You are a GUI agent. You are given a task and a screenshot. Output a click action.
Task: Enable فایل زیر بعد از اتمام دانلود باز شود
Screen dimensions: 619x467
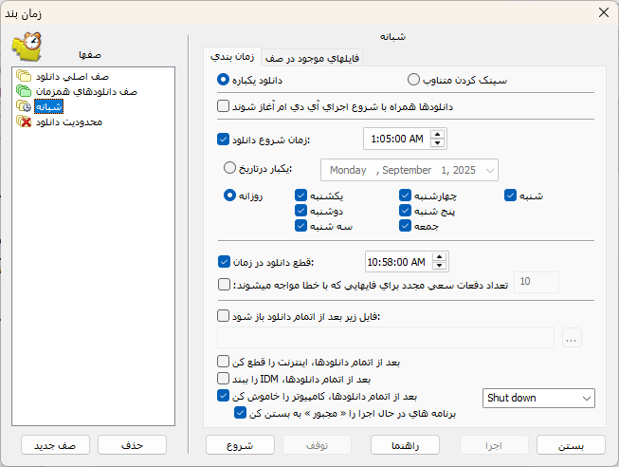coord(223,315)
